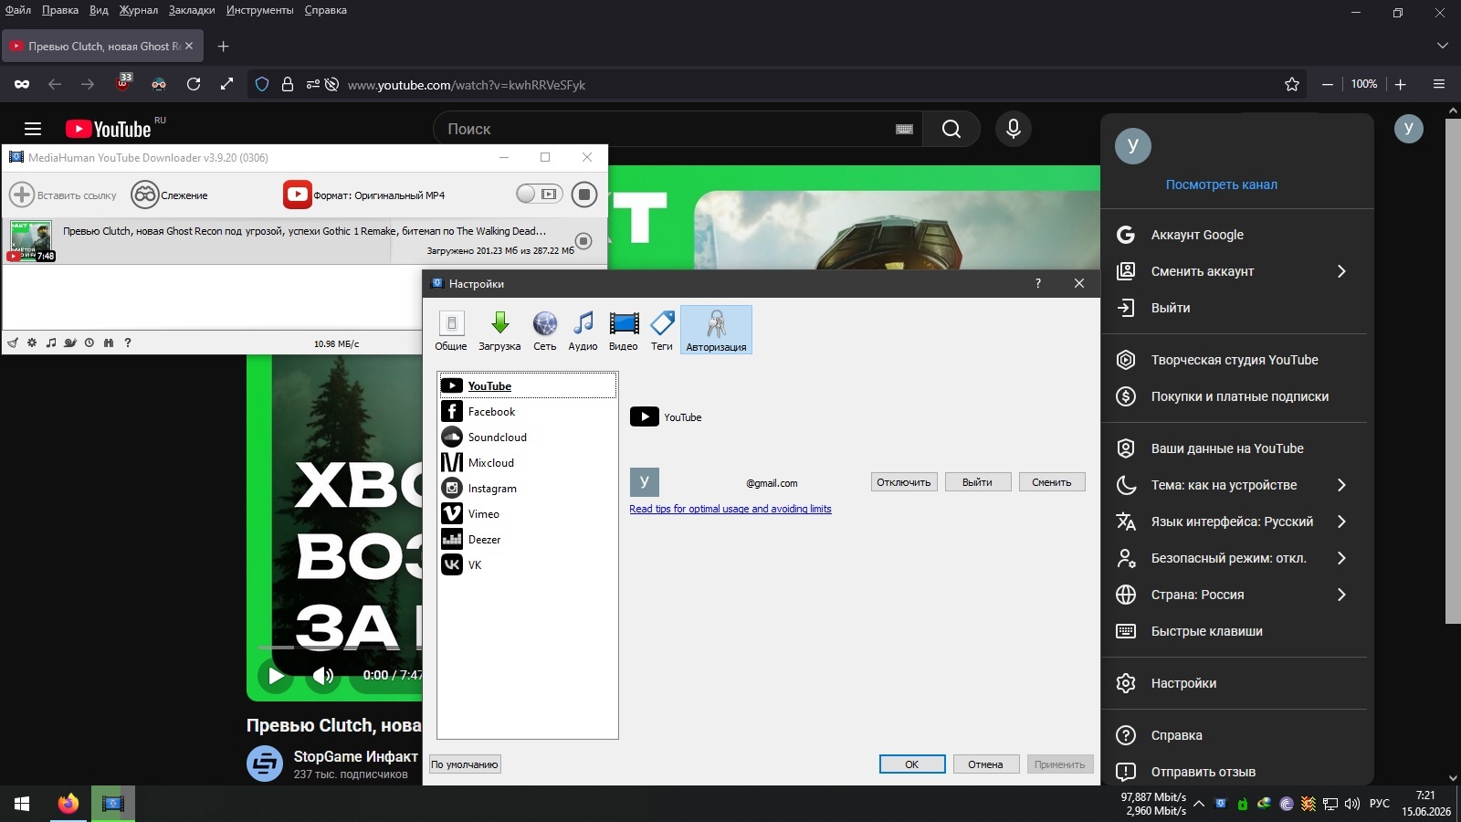
Task: Open the Видео settings tab
Action: pyautogui.click(x=624, y=330)
